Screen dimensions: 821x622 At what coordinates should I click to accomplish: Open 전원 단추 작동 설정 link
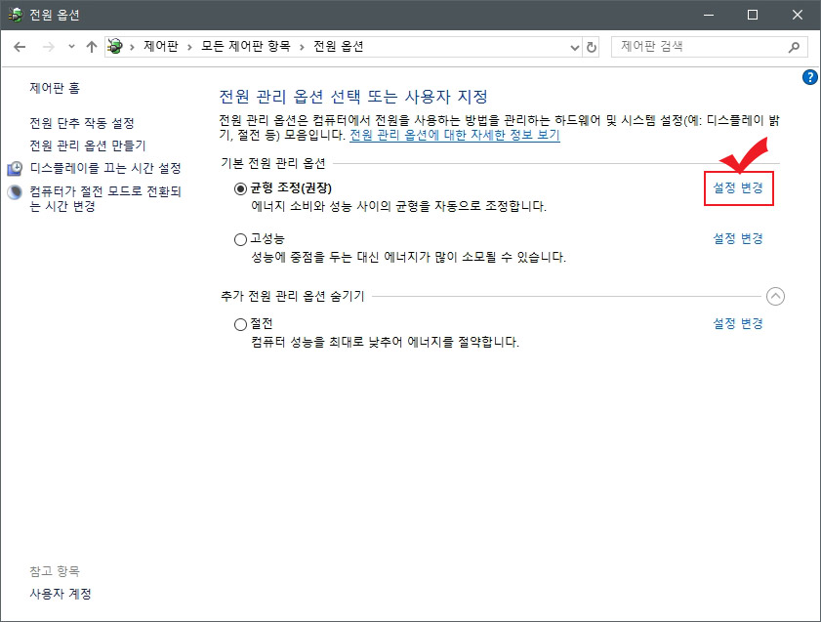(x=82, y=124)
